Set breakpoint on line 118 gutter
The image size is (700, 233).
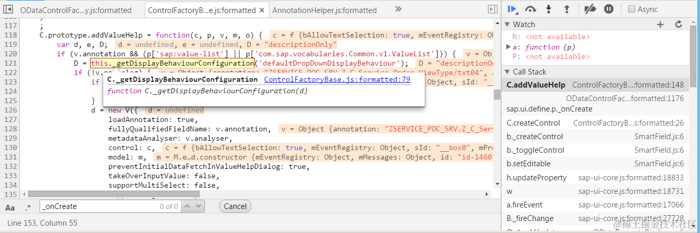9,35
